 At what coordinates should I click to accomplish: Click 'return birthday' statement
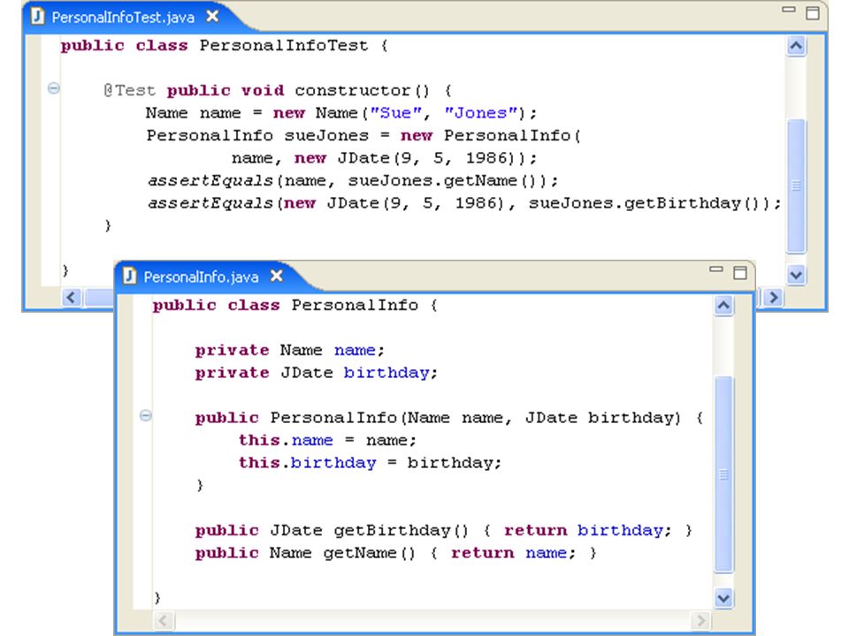point(587,531)
